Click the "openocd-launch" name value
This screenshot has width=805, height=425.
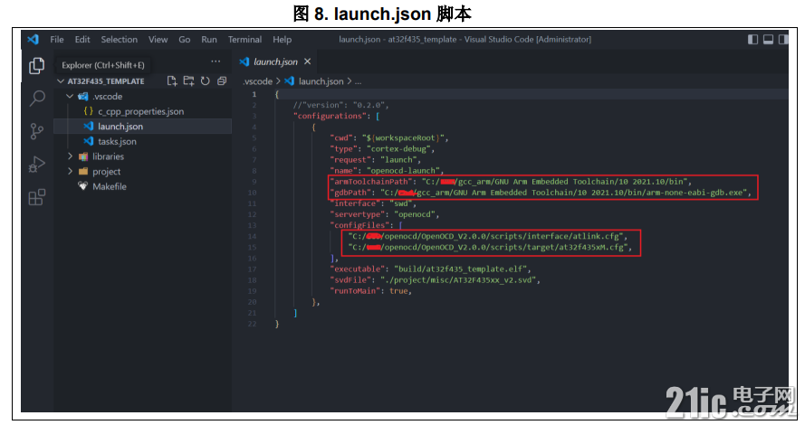403,171
